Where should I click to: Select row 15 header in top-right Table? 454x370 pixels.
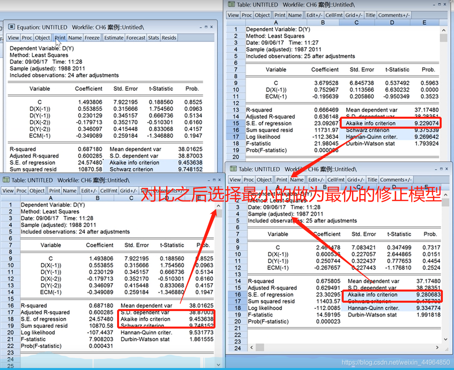click(x=236, y=123)
